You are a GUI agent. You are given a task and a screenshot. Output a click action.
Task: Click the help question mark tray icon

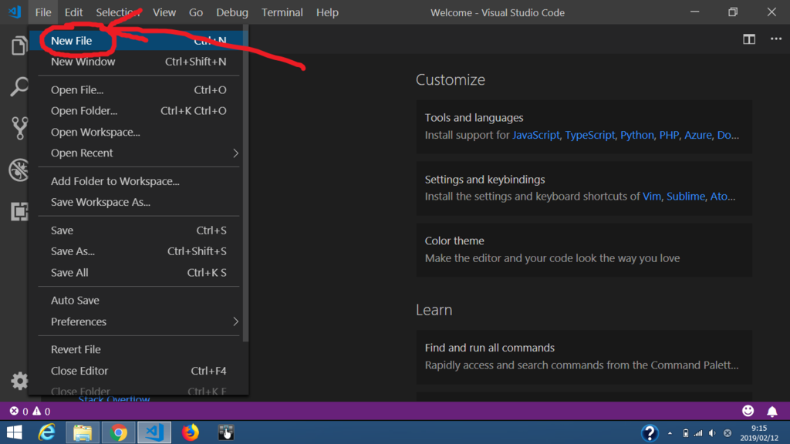coord(650,433)
